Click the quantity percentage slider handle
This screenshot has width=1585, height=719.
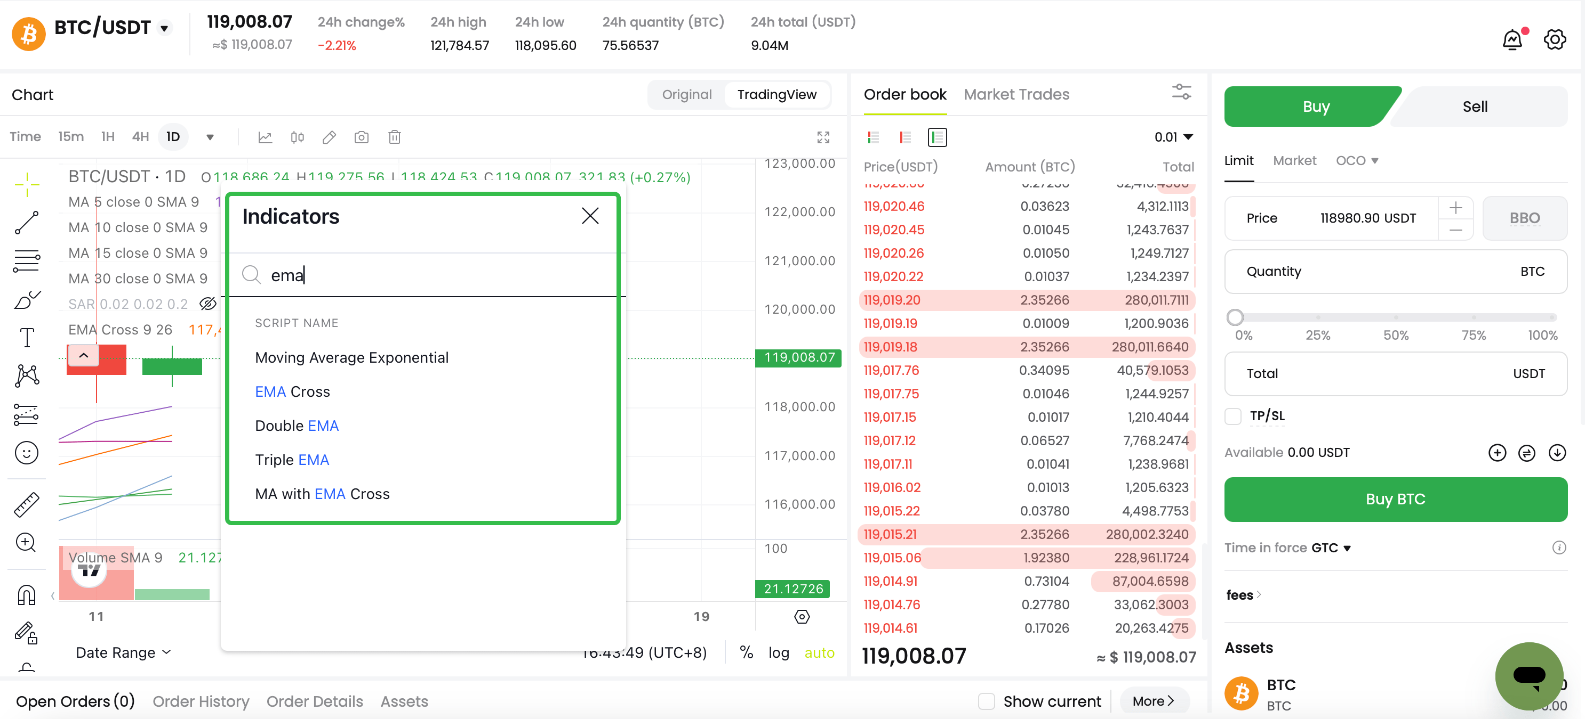pyautogui.click(x=1234, y=317)
